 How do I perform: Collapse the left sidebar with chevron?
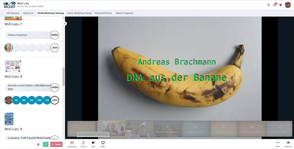(65, 24)
